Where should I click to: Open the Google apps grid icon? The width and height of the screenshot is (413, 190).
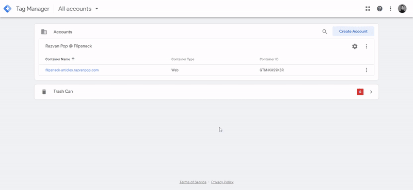pyautogui.click(x=368, y=9)
